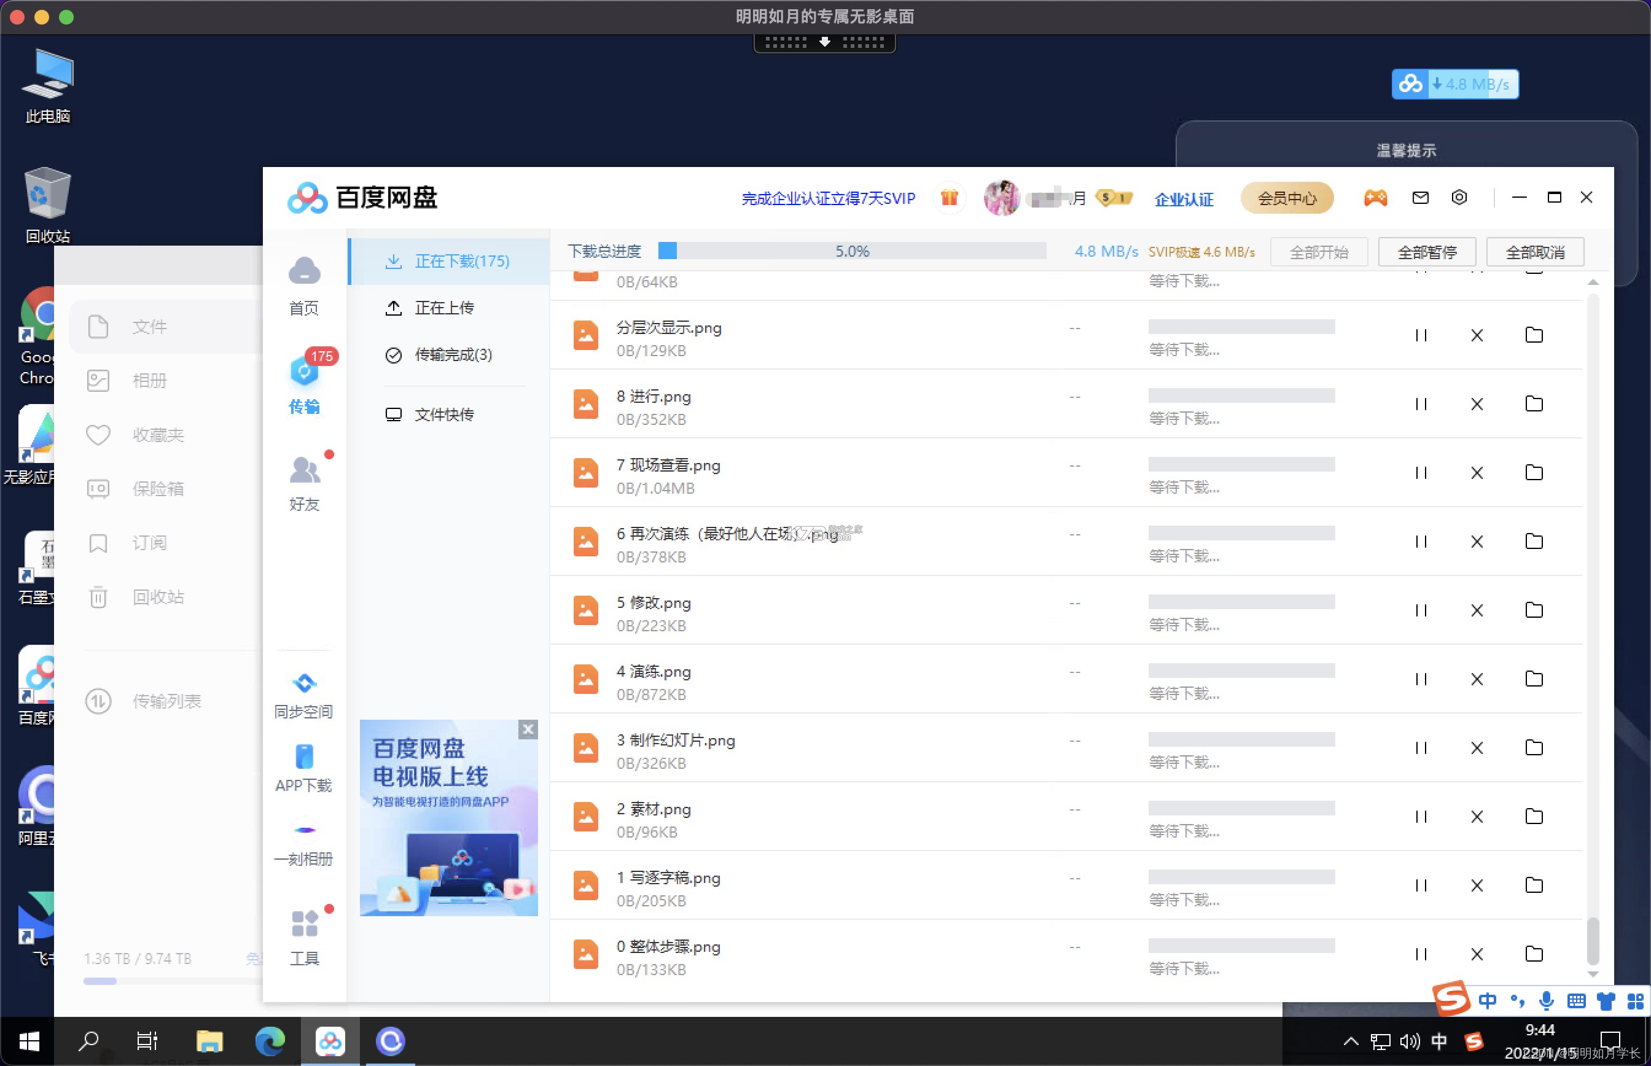1651x1066 pixels.
Task: Open 同步空间 sync space
Action: 304,696
